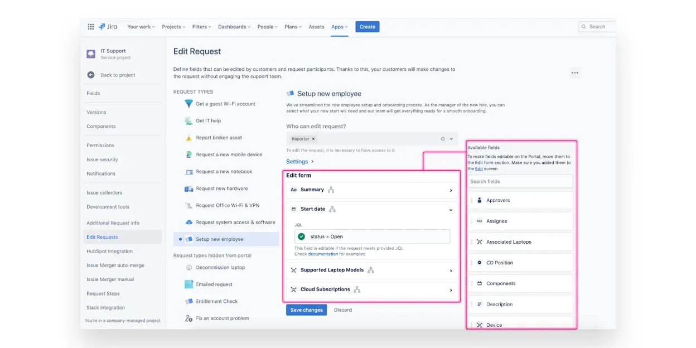Open the Who can edit request dropdown
This screenshot has height=348, width=696.
[451, 139]
